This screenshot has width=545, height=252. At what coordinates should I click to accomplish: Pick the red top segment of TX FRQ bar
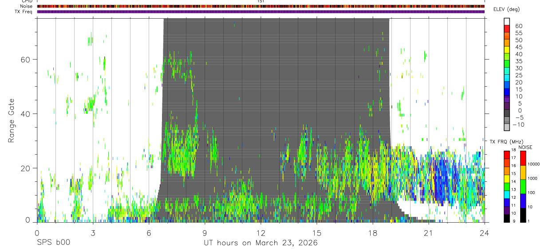507,155
